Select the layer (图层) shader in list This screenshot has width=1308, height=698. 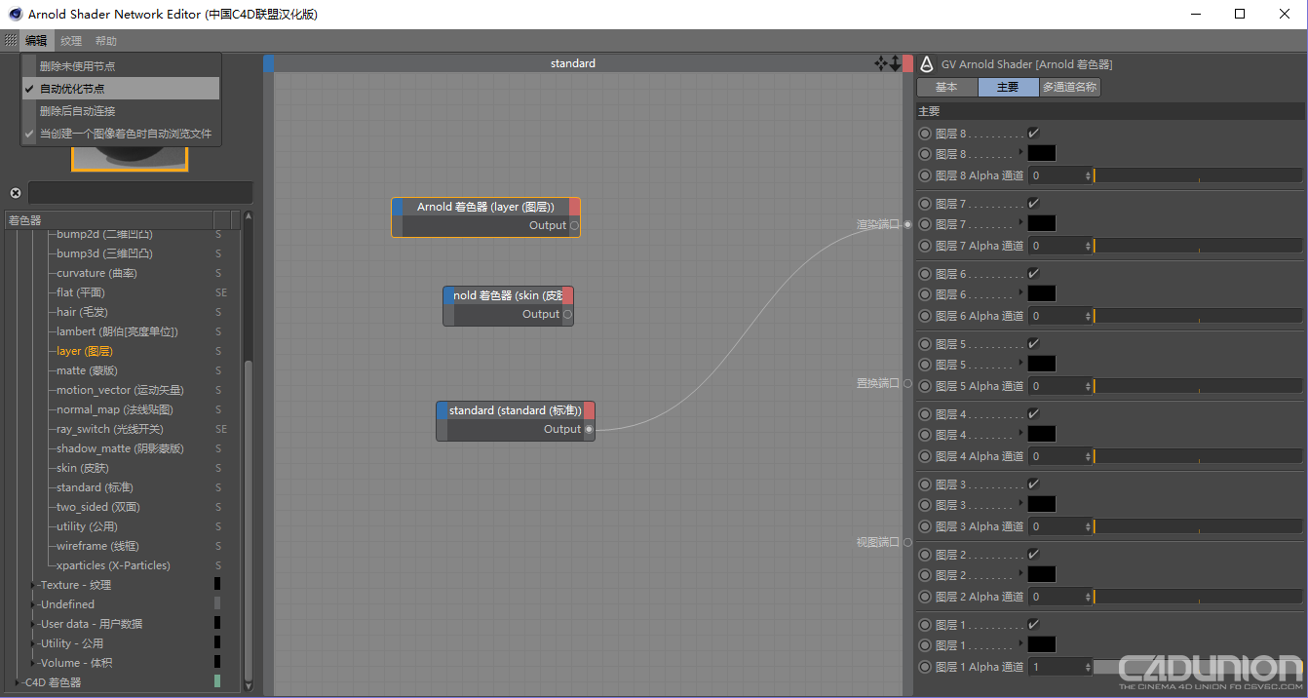point(85,351)
